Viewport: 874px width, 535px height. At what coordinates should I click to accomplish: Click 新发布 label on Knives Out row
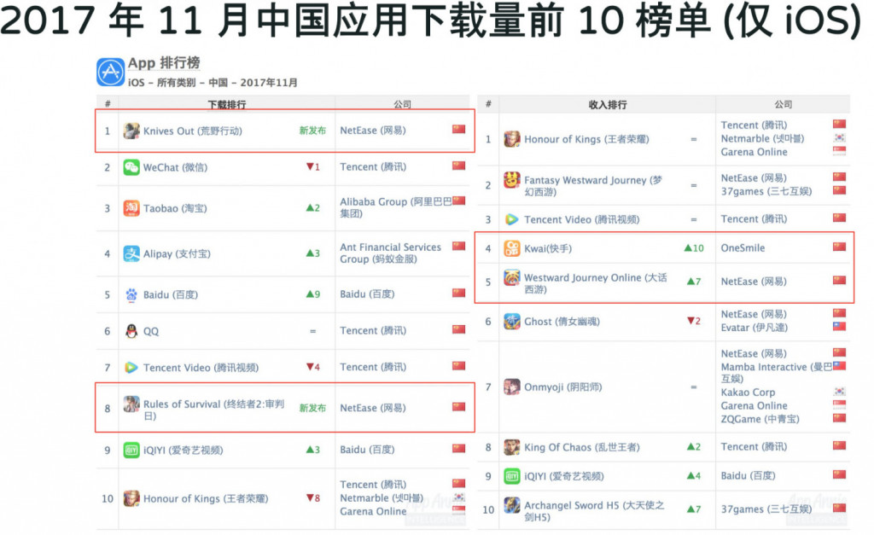click(312, 131)
